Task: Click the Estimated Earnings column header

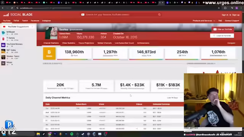Action: [161, 104]
